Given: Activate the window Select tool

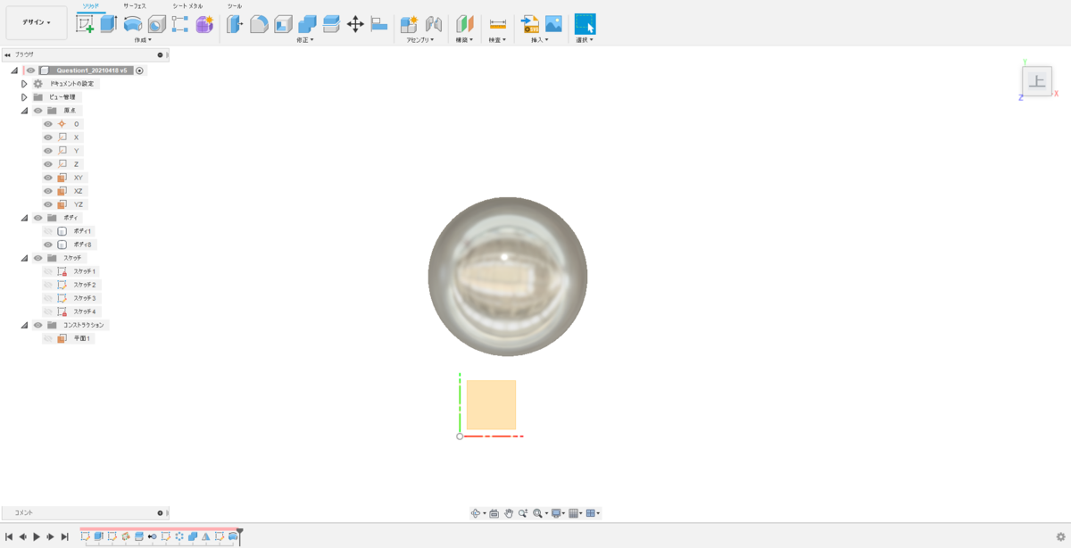Looking at the screenshot, I should pyautogui.click(x=585, y=24).
